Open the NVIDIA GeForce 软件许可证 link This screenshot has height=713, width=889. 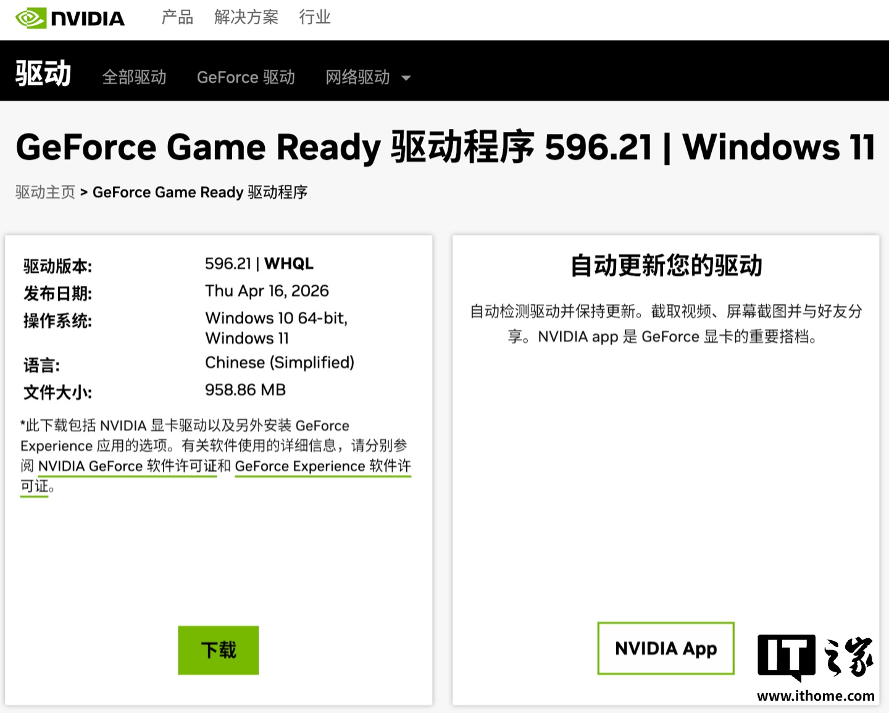tap(127, 467)
